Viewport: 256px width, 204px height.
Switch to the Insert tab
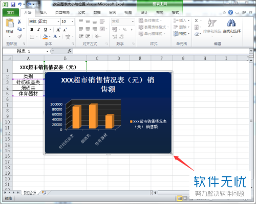[43, 12]
